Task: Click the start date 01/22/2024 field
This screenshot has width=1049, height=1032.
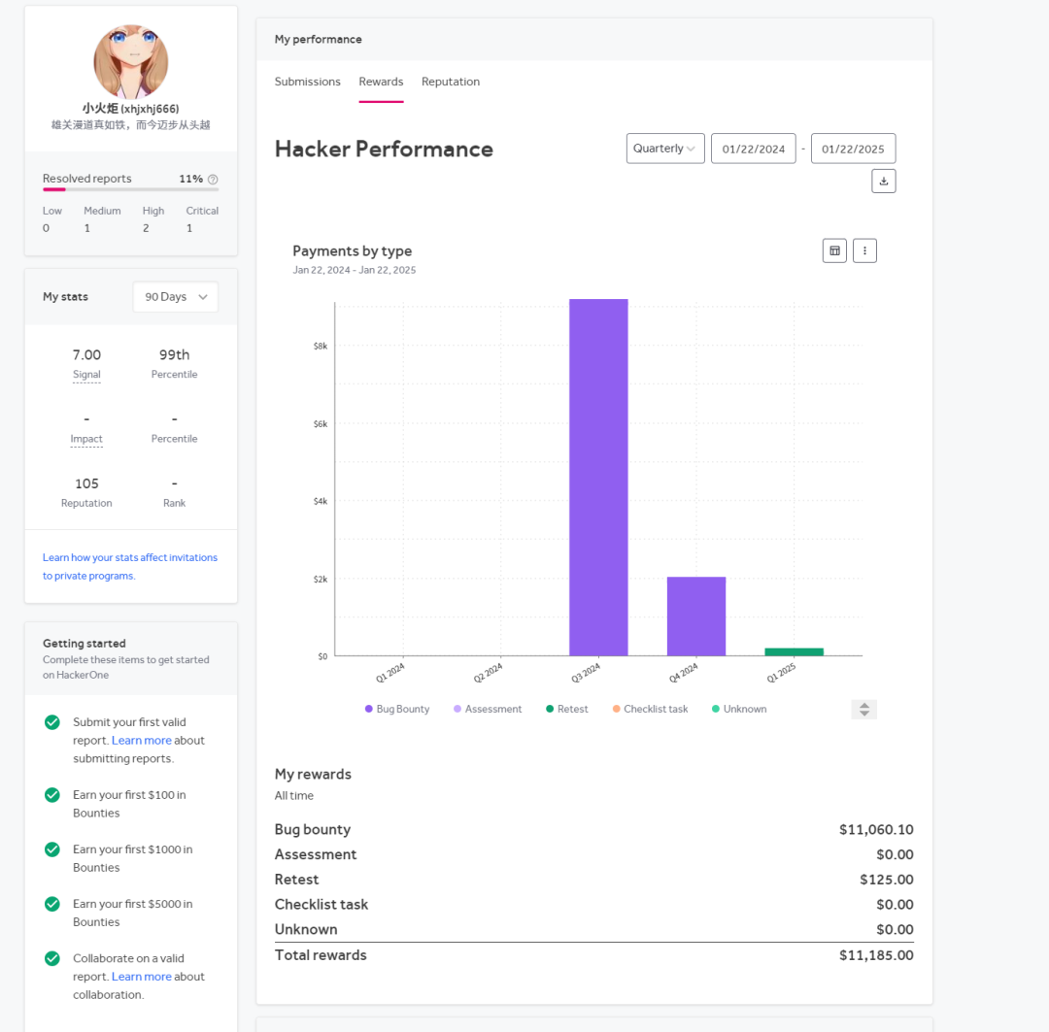Action: coord(753,149)
